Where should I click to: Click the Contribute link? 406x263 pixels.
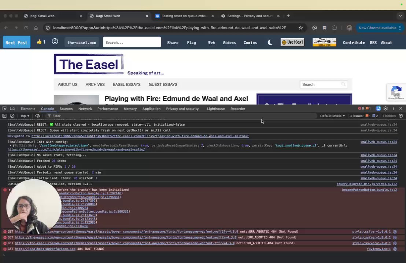click(354, 43)
